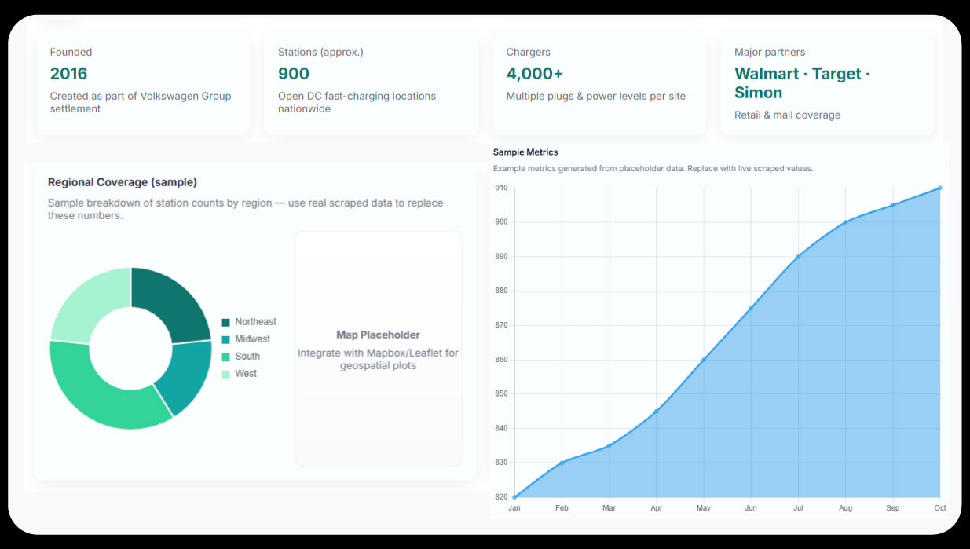Viewport: 970px width, 549px height.
Task: Select the Stations 900 value
Action: coord(294,74)
